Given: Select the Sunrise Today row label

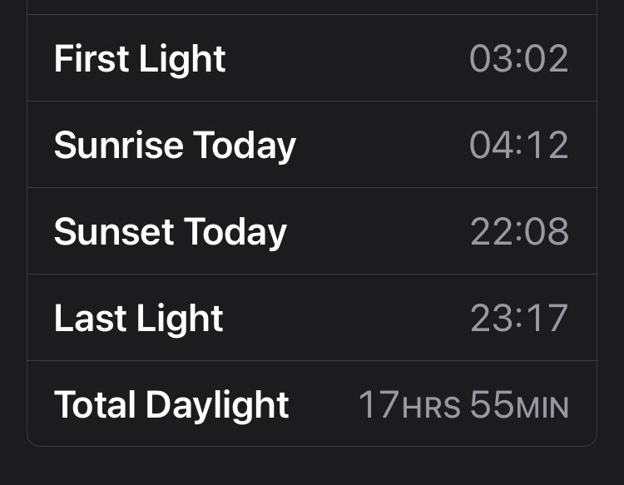Looking at the screenshot, I should [x=175, y=146].
